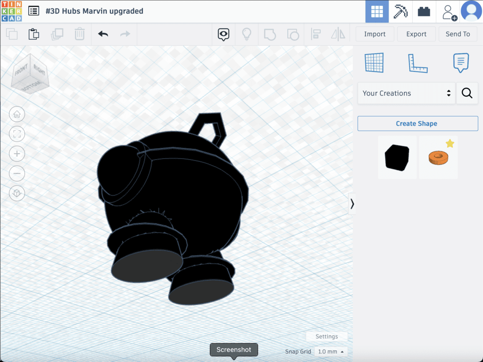
Task: Undo the last action
Action: point(103,34)
